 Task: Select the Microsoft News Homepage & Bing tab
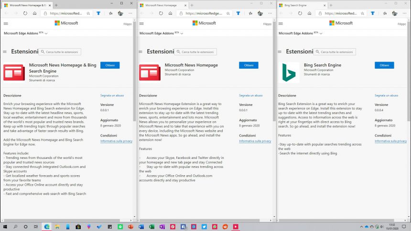(27, 5)
